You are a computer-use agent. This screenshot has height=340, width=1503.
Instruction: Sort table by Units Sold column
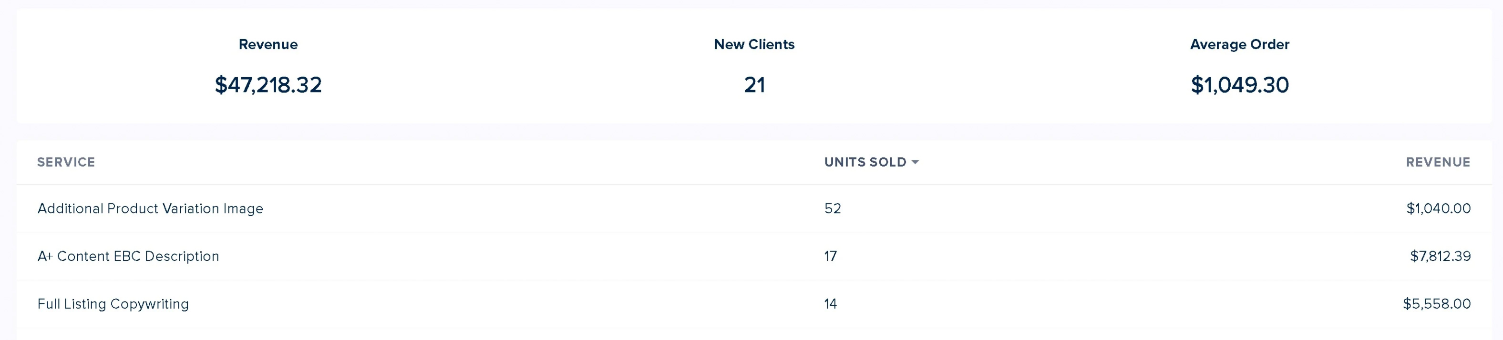(x=865, y=162)
